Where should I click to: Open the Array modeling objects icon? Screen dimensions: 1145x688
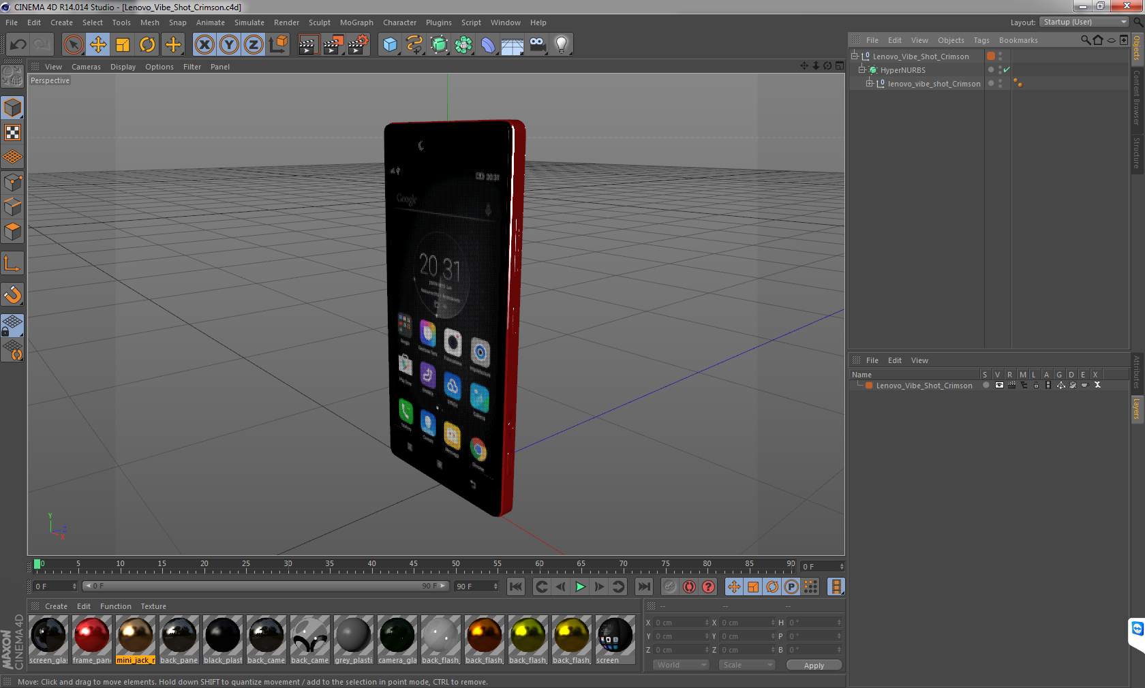coord(463,45)
